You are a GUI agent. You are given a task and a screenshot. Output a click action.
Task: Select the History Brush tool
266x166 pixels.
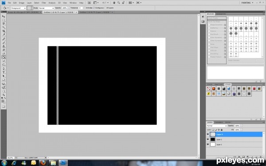pos(4,50)
